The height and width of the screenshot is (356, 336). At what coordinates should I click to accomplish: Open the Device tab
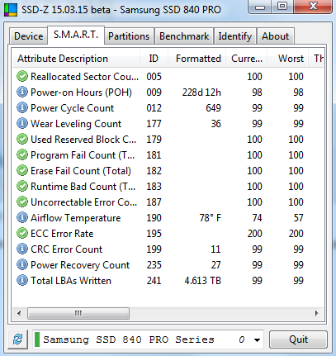tap(29, 36)
